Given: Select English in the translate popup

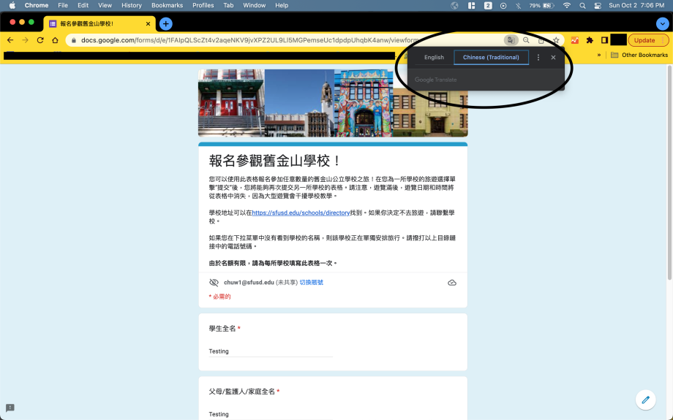Looking at the screenshot, I should 434,58.
